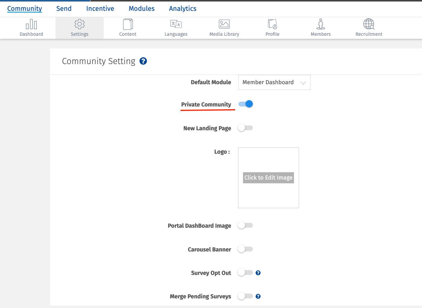
Task: Click the Click to Edit Image button
Action: (x=268, y=177)
